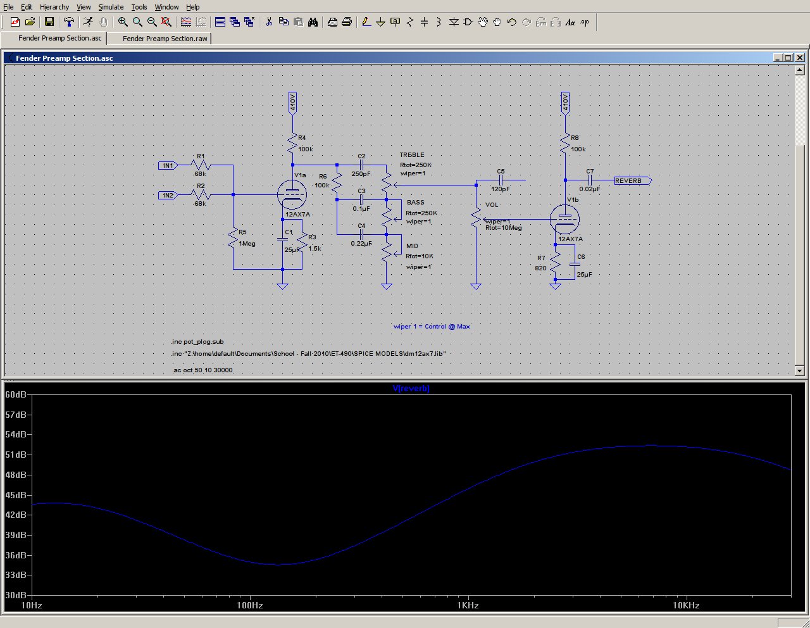Open the Simulate menu
810x628 pixels.
point(111,7)
